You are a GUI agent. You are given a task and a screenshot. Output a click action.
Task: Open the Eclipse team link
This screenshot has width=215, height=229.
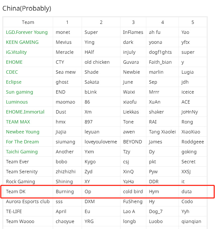point(14,82)
